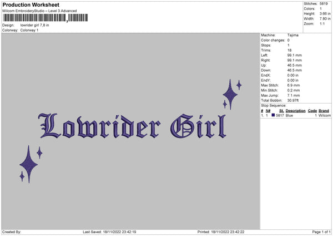Select the Description column header
The width and height of the screenshot is (333, 236).
[x=296, y=110]
